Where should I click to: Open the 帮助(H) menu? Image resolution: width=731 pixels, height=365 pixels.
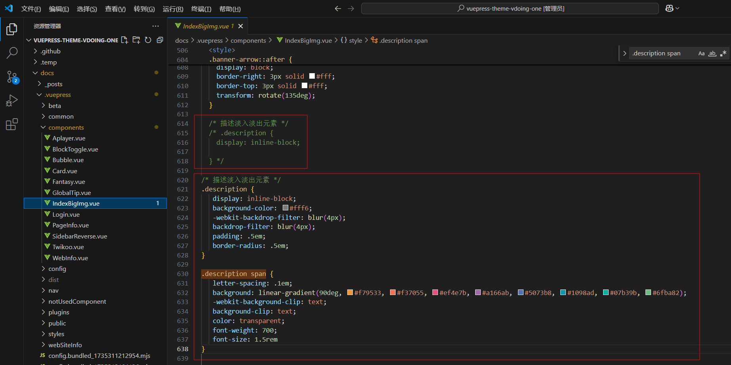(230, 9)
